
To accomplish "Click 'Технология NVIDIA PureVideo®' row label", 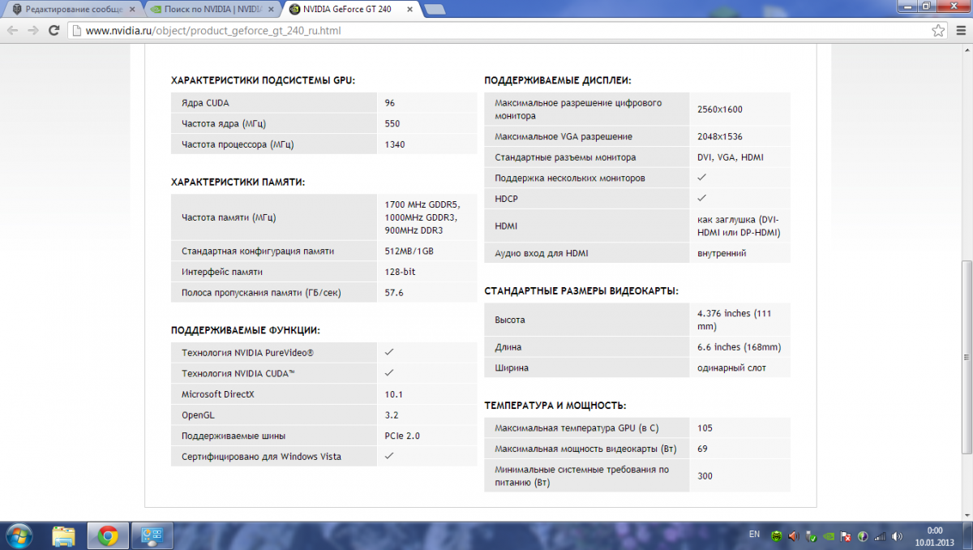I will 247,353.
